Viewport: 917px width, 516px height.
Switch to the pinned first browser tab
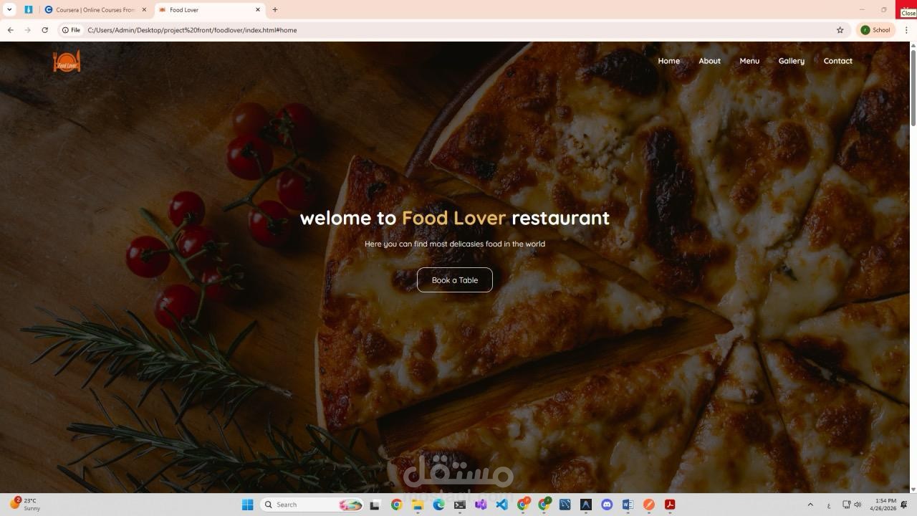tap(29, 10)
